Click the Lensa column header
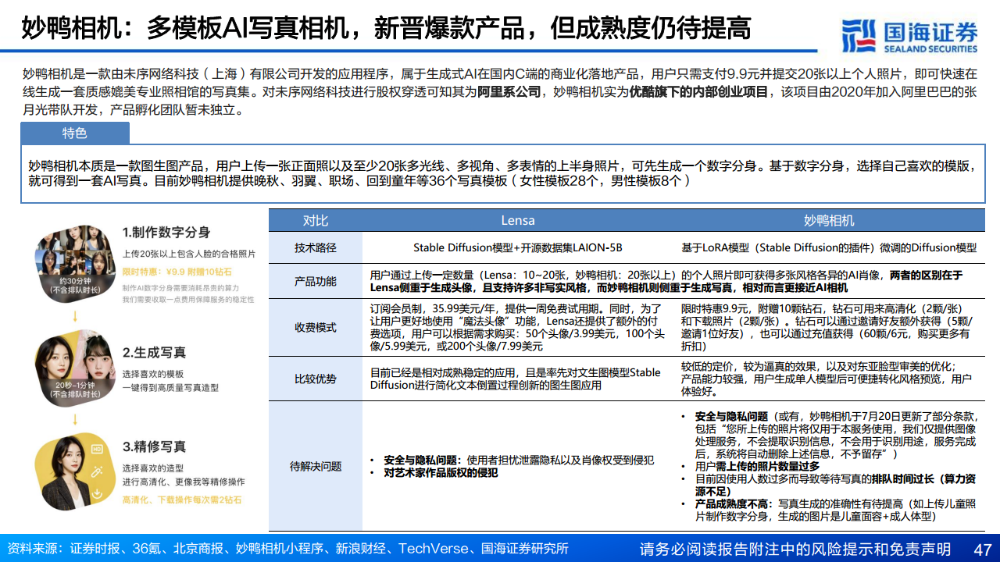The width and height of the screenshot is (1000, 562). tap(518, 221)
